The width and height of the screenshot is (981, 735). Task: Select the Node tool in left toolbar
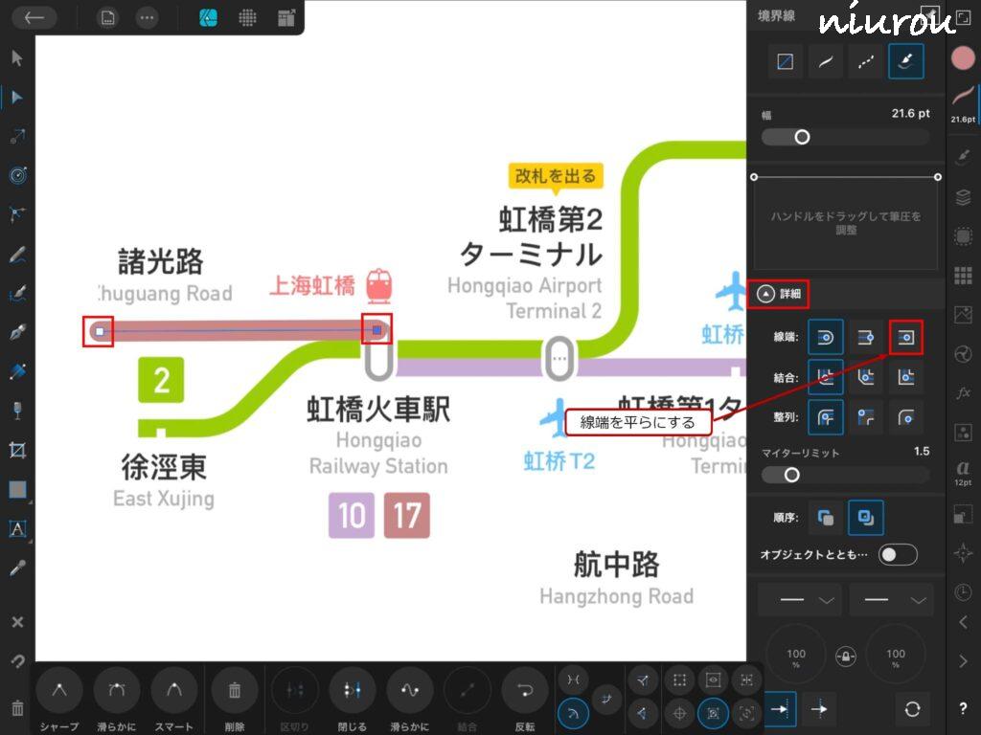click(16, 97)
